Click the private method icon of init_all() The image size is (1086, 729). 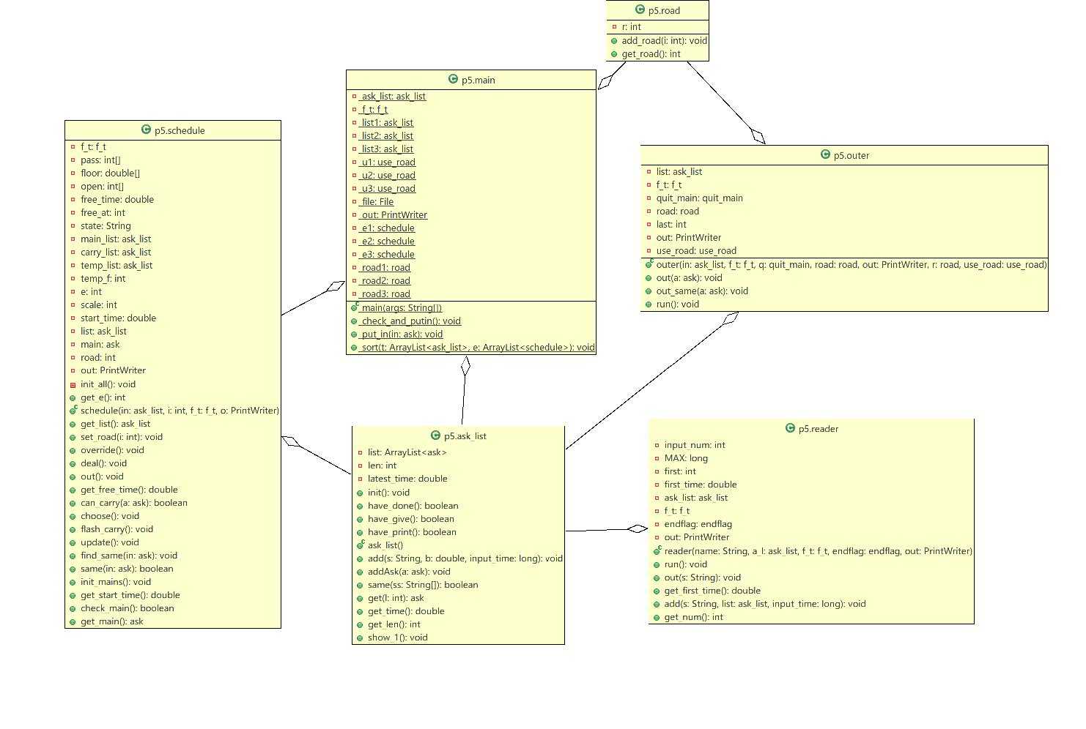coord(73,384)
